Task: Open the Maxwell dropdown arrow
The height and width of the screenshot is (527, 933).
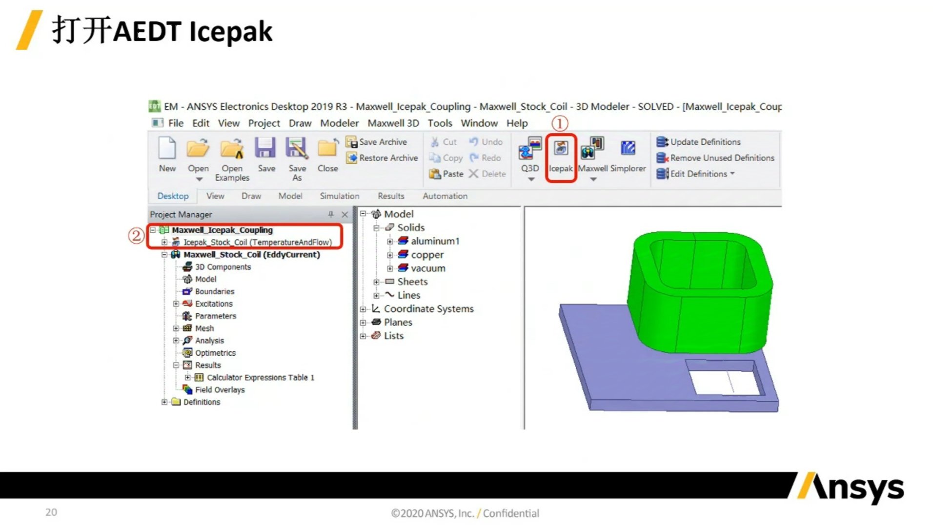Action: 593,180
